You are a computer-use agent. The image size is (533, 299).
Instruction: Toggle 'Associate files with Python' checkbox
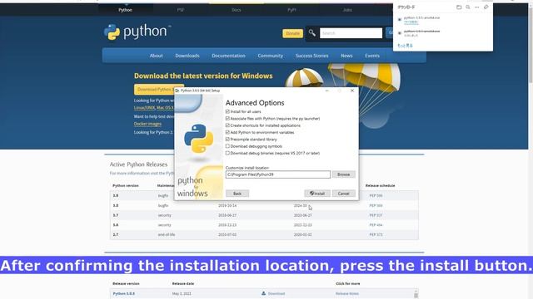pos(227,118)
